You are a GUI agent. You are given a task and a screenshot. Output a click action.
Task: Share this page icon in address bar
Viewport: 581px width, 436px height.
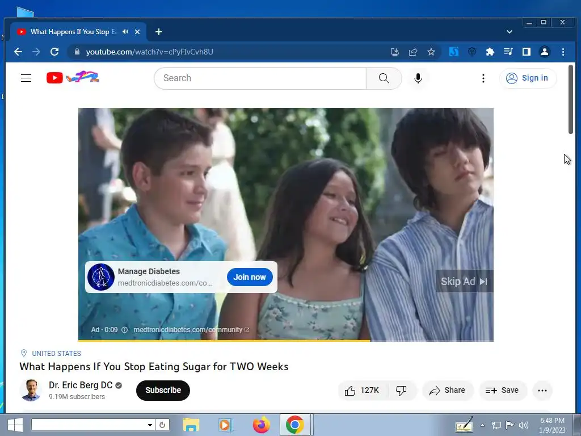coord(413,52)
